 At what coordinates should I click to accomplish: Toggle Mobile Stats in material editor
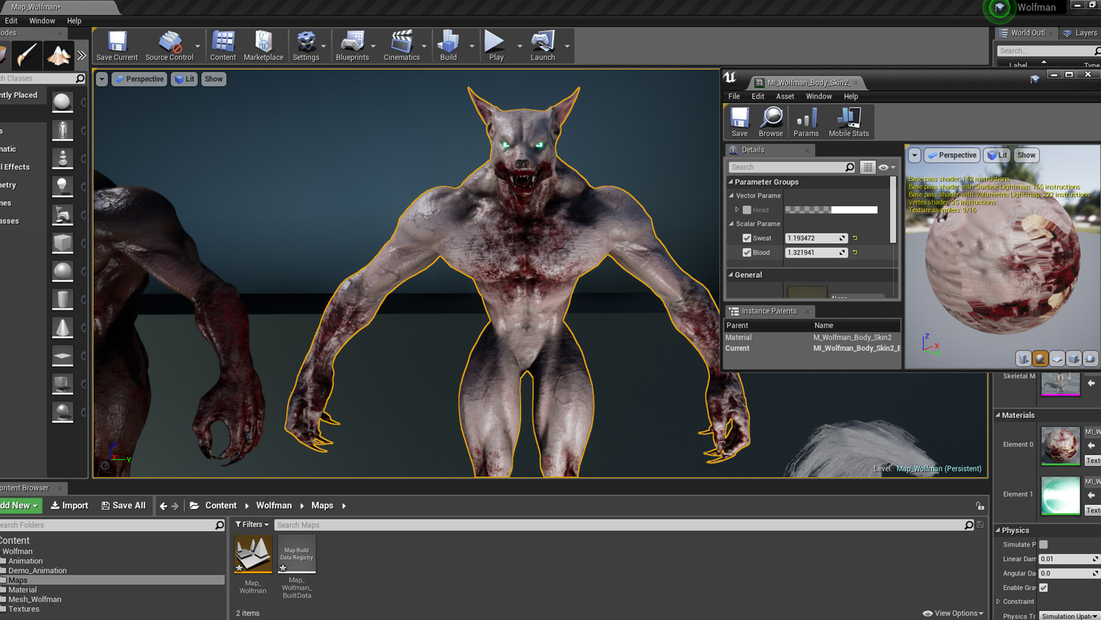(848, 122)
